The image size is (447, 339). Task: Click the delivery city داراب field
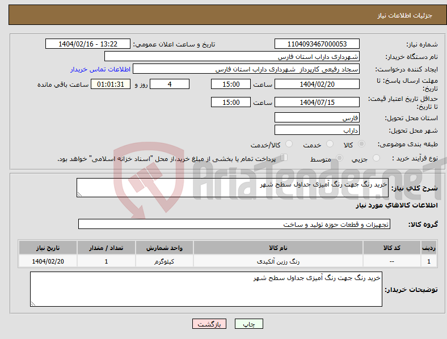pyautogui.click(x=317, y=130)
